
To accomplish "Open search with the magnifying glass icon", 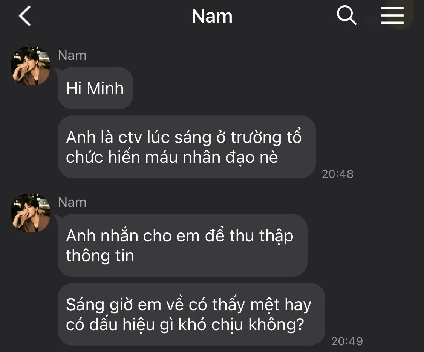I will [x=346, y=15].
